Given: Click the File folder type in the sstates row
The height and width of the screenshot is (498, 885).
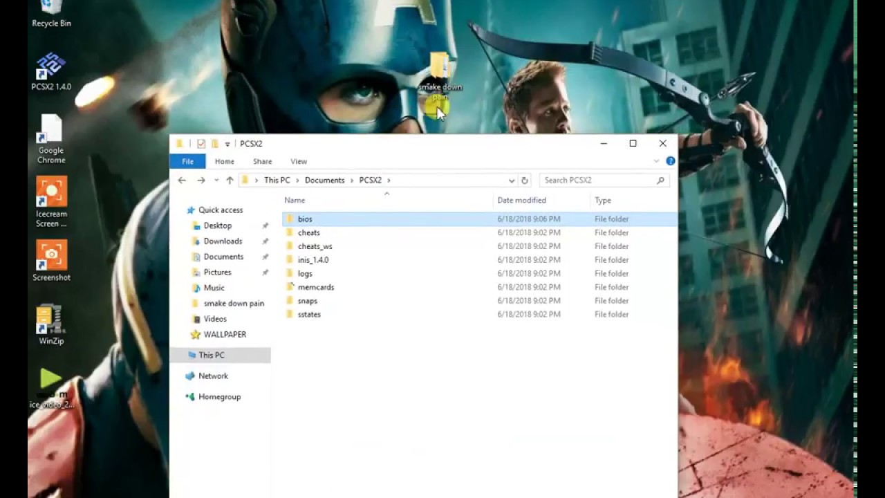Looking at the screenshot, I should 611,314.
